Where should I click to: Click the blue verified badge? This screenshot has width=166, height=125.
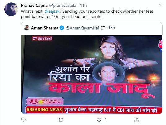click(x=62, y=28)
